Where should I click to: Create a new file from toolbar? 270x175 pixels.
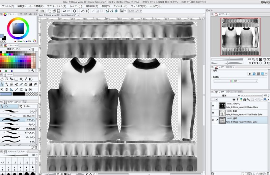[50, 11]
